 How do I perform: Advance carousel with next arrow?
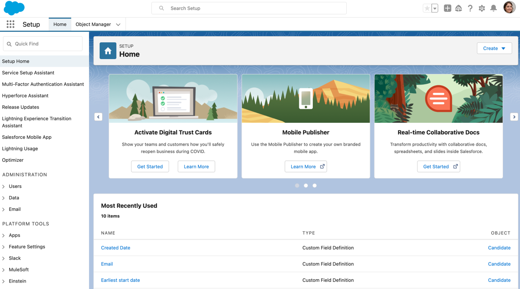pyautogui.click(x=514, y=117)
